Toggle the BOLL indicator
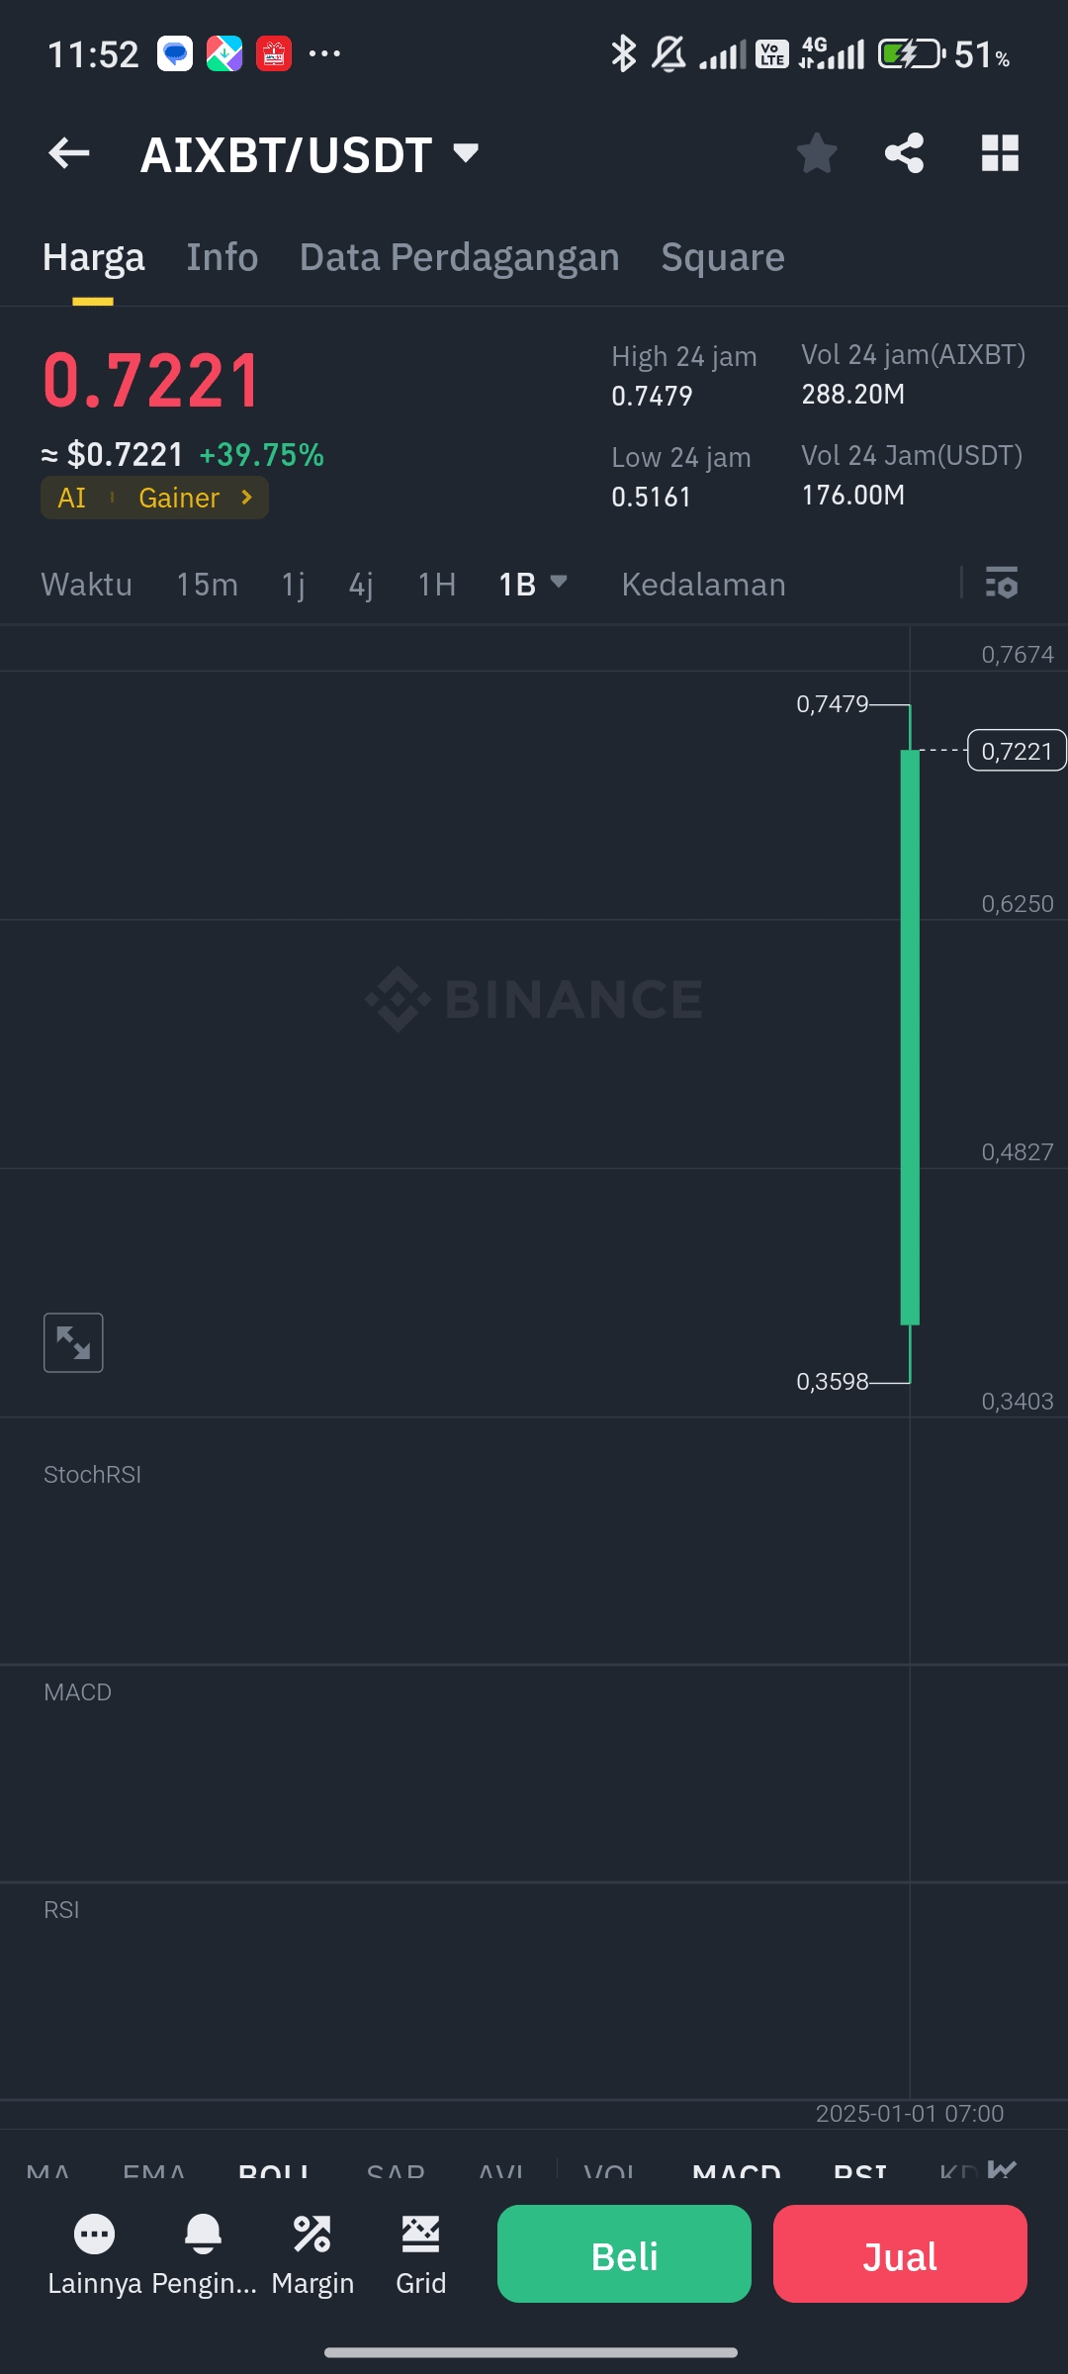 274,2172
